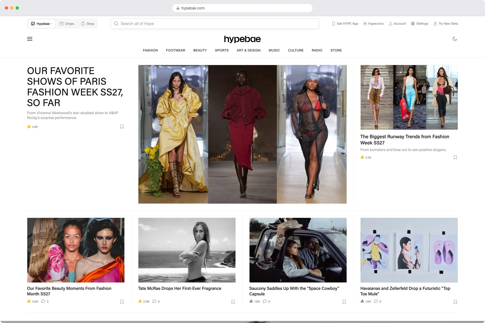Click the comment icon under Saucony article
485x323 pixels.
click(265, 301)
